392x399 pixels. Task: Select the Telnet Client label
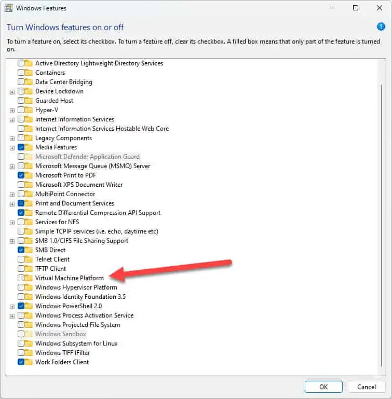pos(52,259)
